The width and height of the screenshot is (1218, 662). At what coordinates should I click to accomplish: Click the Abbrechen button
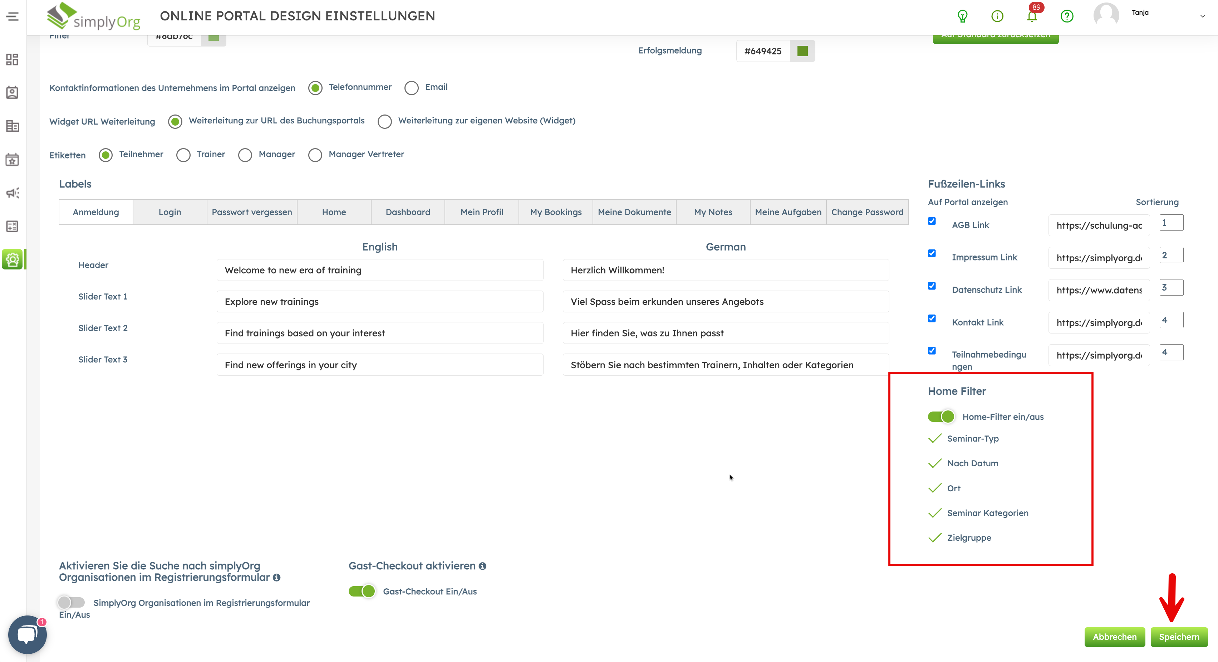(1114, 637)
